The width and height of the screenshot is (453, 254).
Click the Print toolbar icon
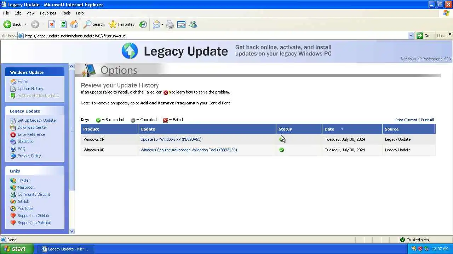pos(170,24)
